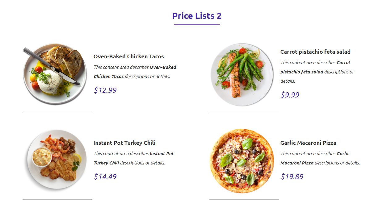This screenshot has height=216, width=386.
Task: Click the Oven-Baked Chicken Tacos title
Action: tap(129, 56)
